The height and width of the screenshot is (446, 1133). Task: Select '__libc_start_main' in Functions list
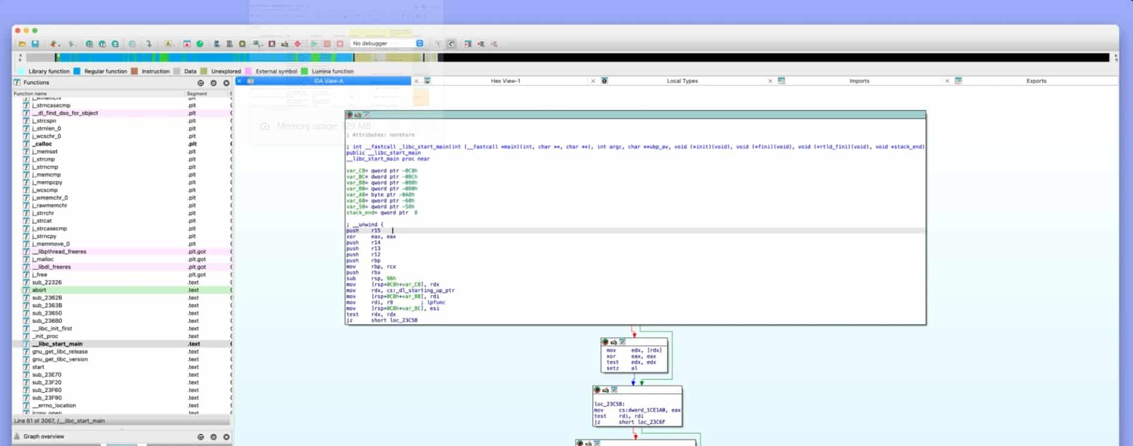(122, 344)
